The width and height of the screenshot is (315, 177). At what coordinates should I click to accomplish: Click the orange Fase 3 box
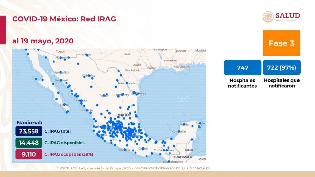coord(281,43)
